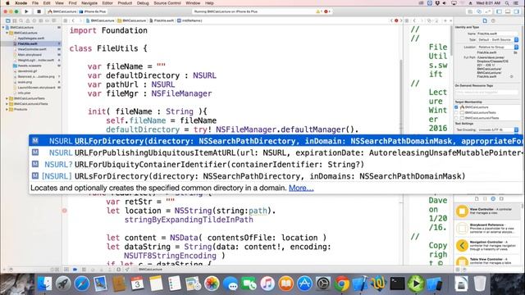
Task: Open the Editor menu
Action: point(107,3)
